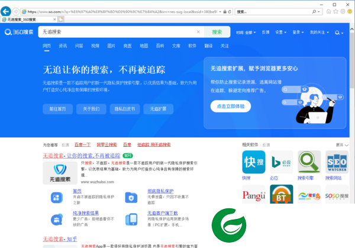Open the BT software icon
Screen dimensions: 355x248
[x=282, y=194]
